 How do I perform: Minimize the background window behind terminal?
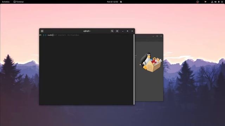[153, 36]
